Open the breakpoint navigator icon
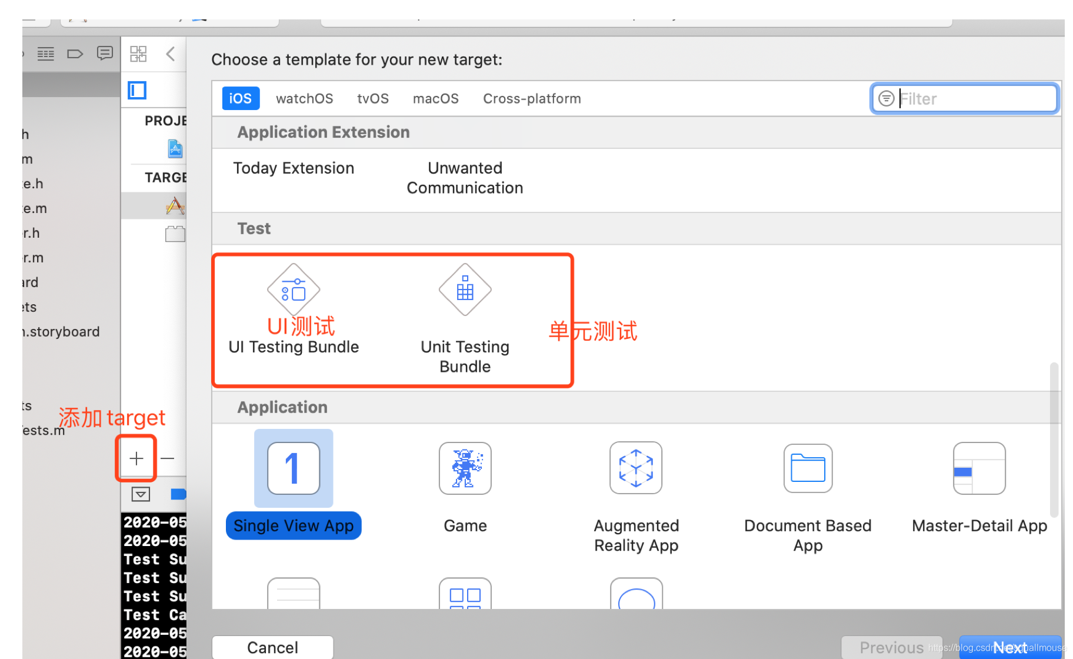 coord(75,54)
